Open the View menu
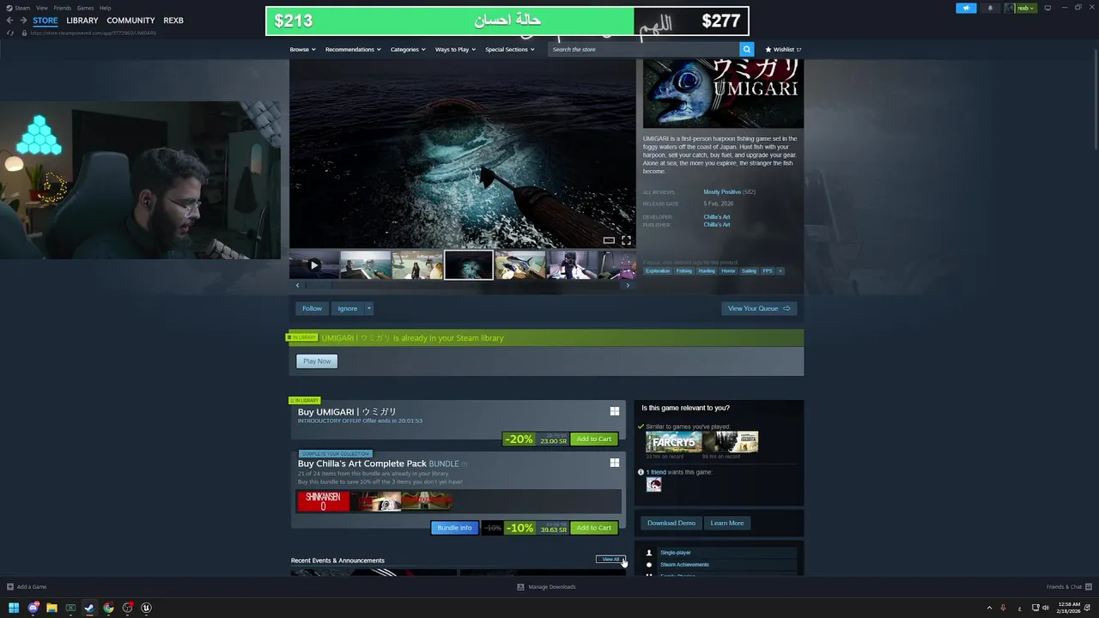This screenshot has width=1099, height=618. 41,8
